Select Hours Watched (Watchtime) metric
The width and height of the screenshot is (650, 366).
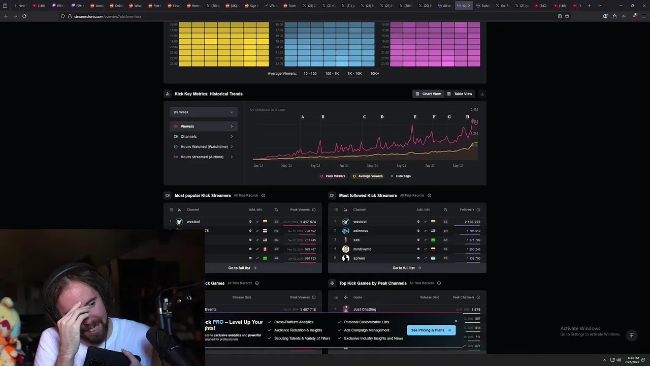point(203,146)
